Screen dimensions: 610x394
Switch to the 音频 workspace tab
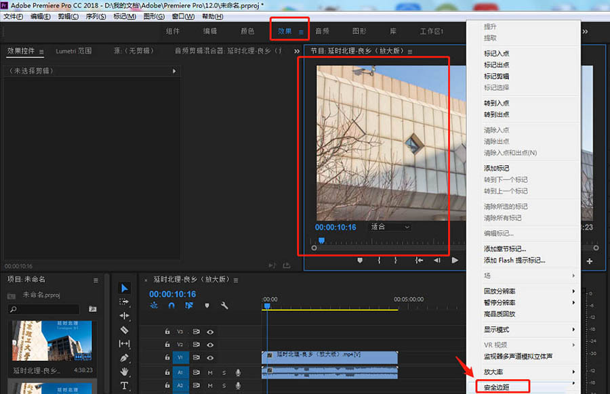click(322, 31)
